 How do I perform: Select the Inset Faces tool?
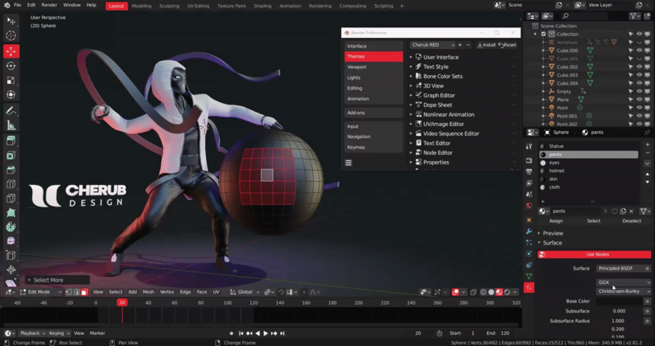click(x=11, y=155)
